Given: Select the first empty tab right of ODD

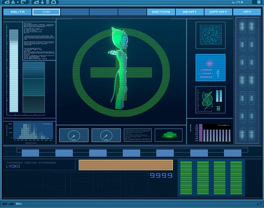Looking at the screenshot, I should pos(75,12).
